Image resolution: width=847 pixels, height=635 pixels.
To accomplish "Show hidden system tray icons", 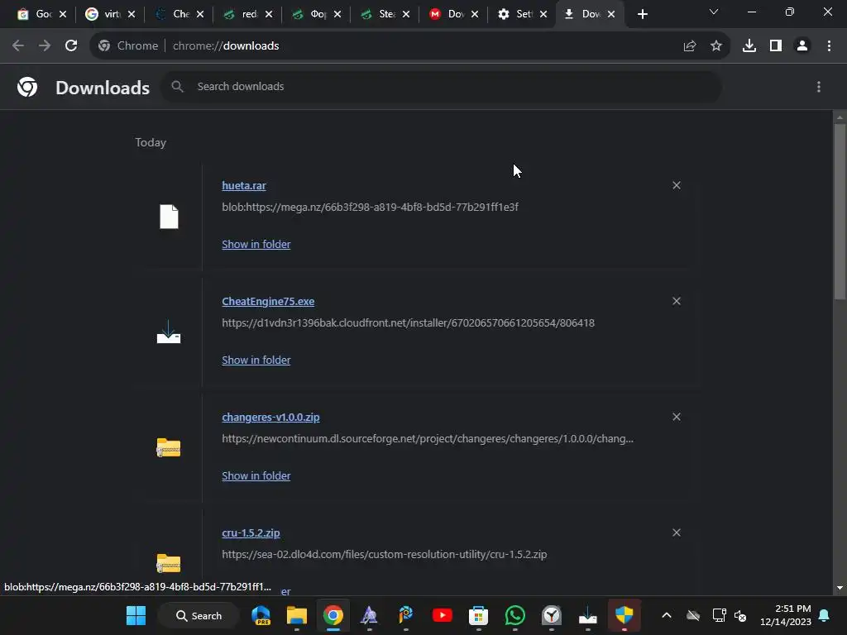I will click(x=667, y=615).
